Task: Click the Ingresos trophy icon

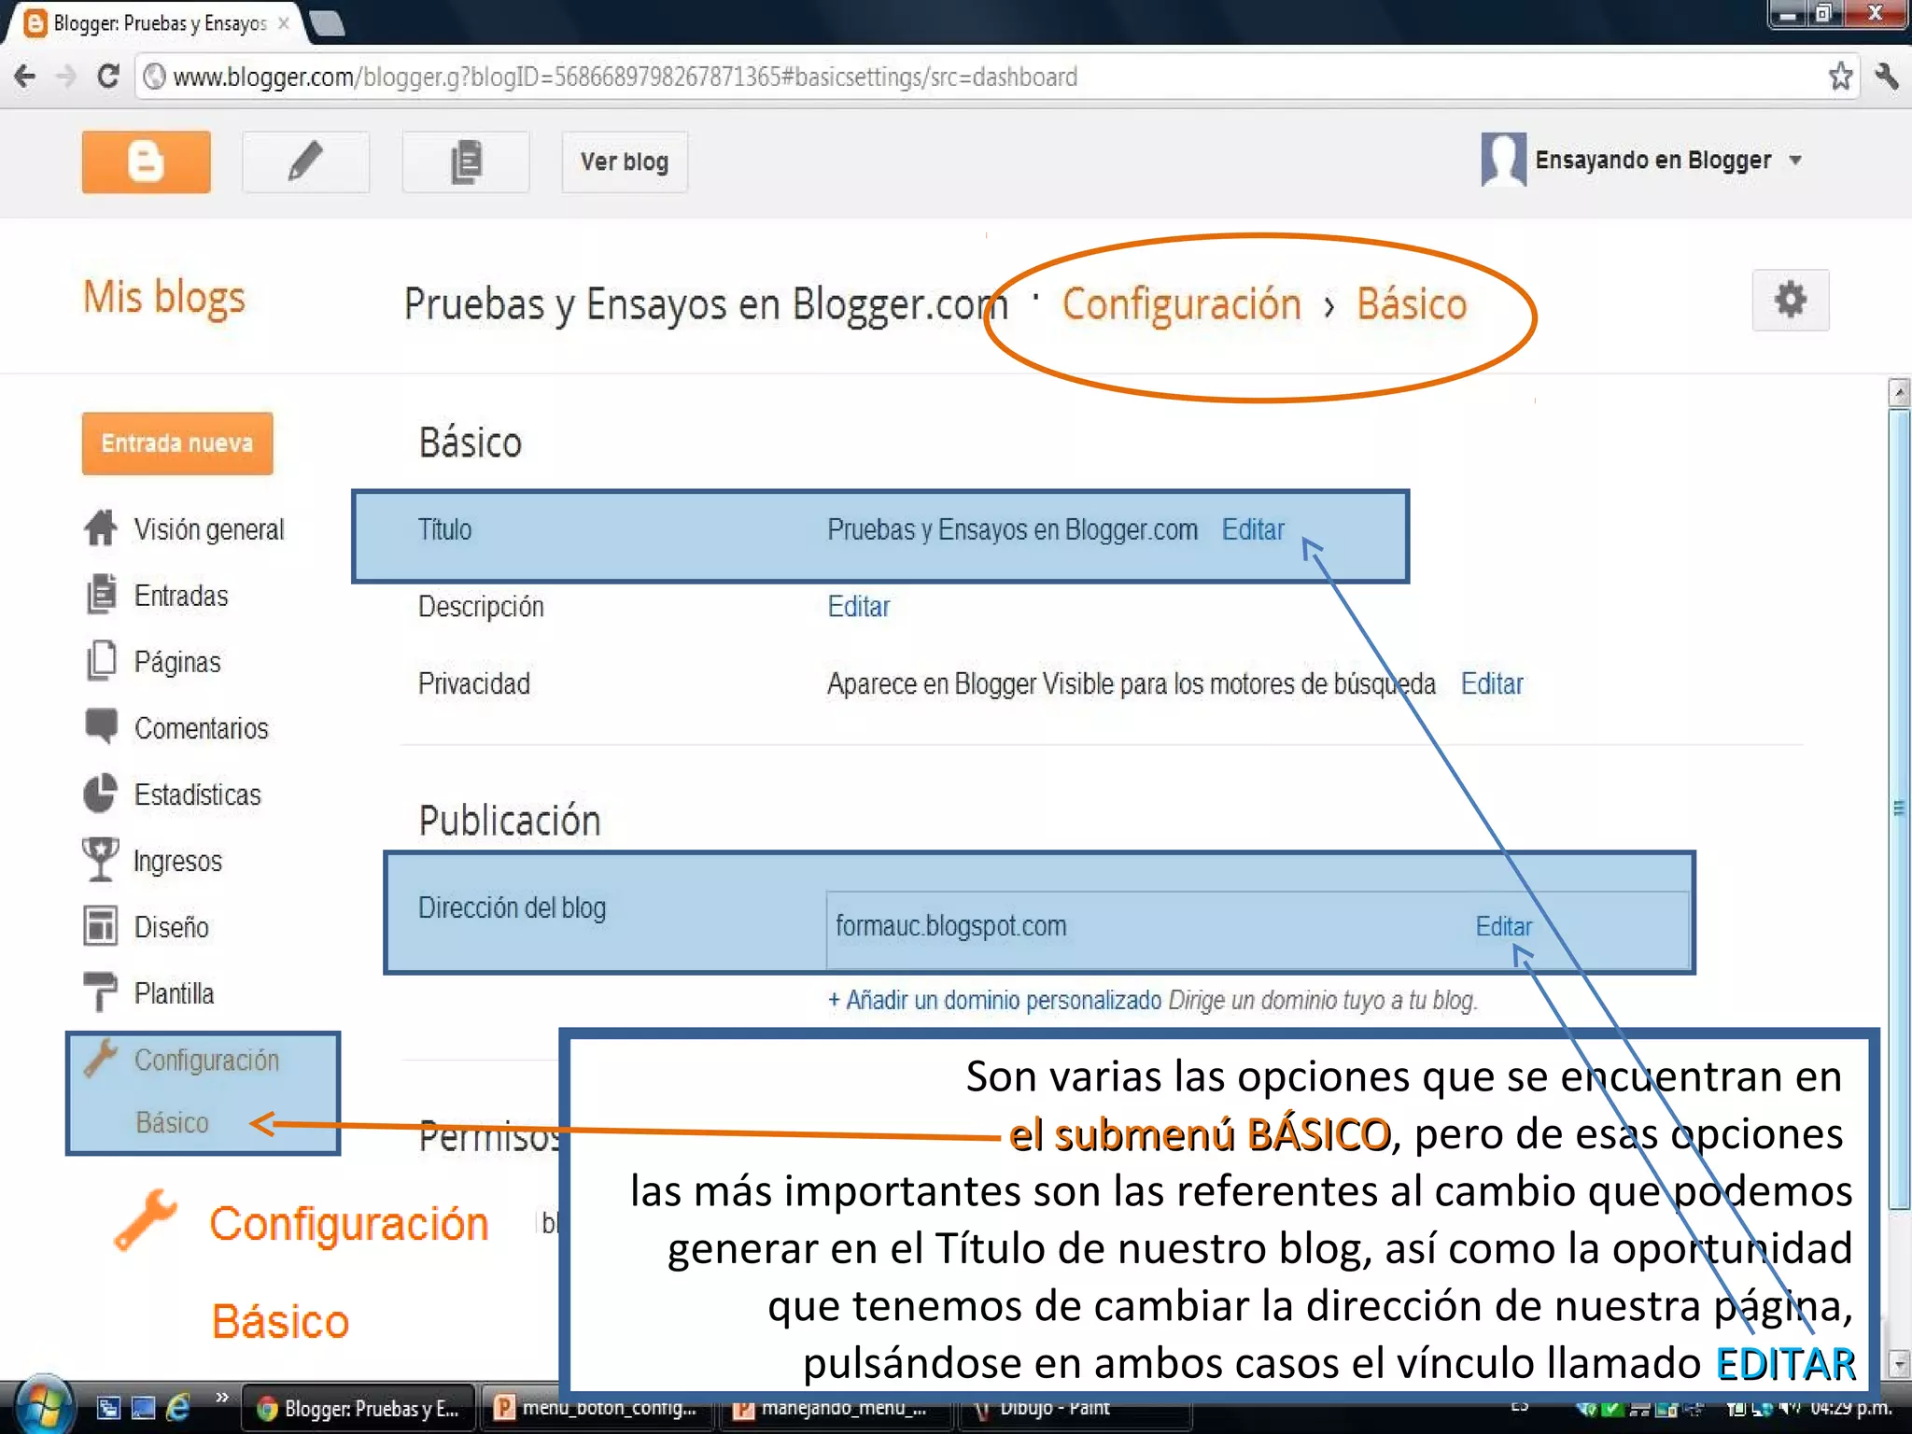Action: 101,859
